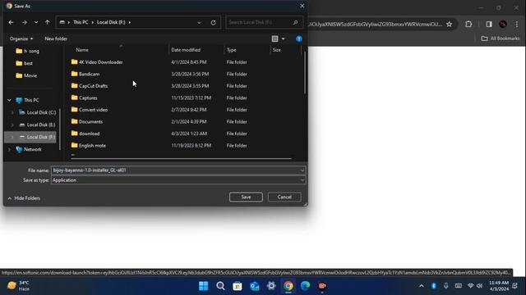Screen dimensions: 526x295
Task: Sort by the Type column header
Action: 232,50
